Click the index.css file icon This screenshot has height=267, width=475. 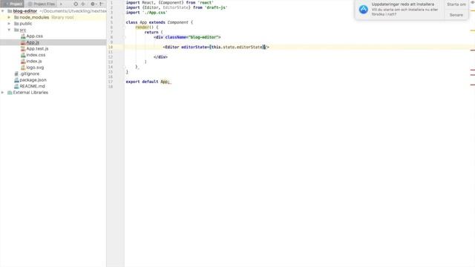pos(23,55)
